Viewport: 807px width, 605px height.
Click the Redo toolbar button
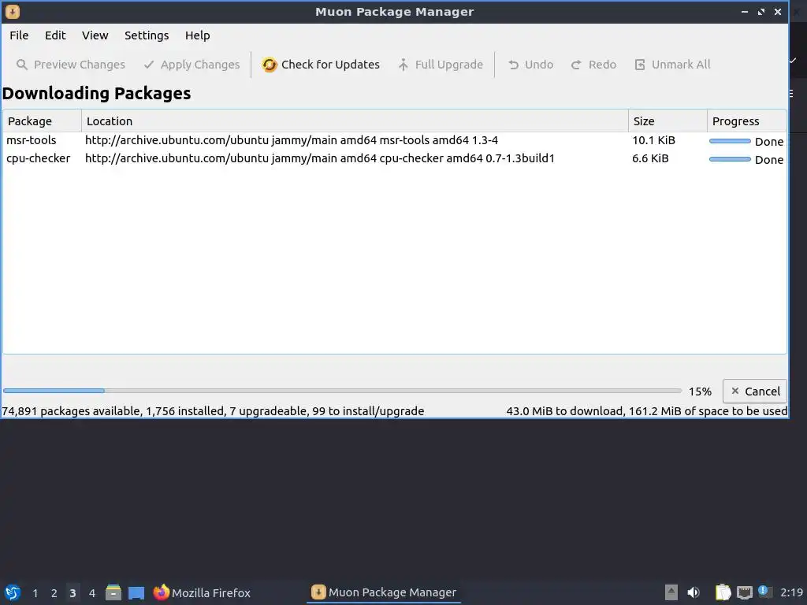coord(594,65)
